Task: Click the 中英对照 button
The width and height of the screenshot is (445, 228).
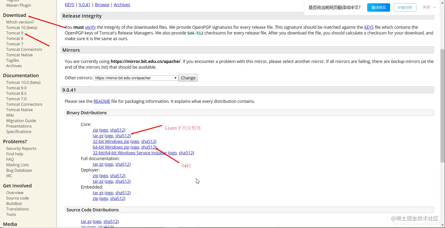Action: click(405, 8)
